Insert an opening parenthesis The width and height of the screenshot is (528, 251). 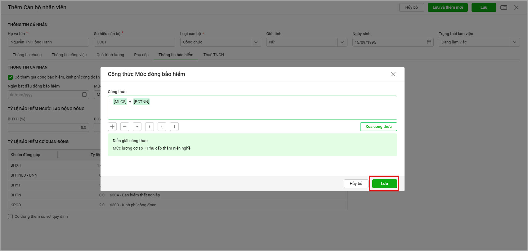click(162, 127)
